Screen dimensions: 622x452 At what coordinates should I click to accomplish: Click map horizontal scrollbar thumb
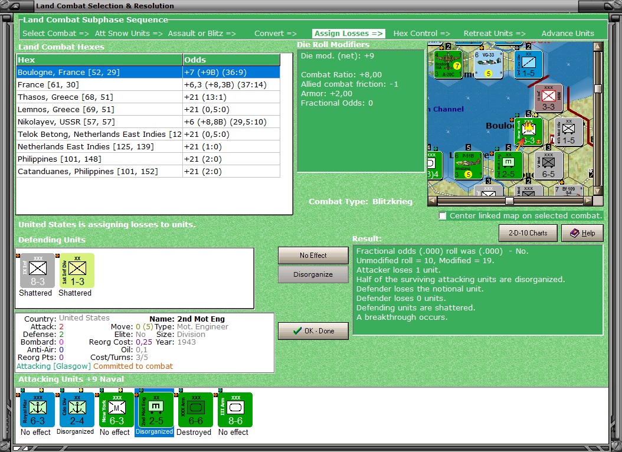point(509,201)
